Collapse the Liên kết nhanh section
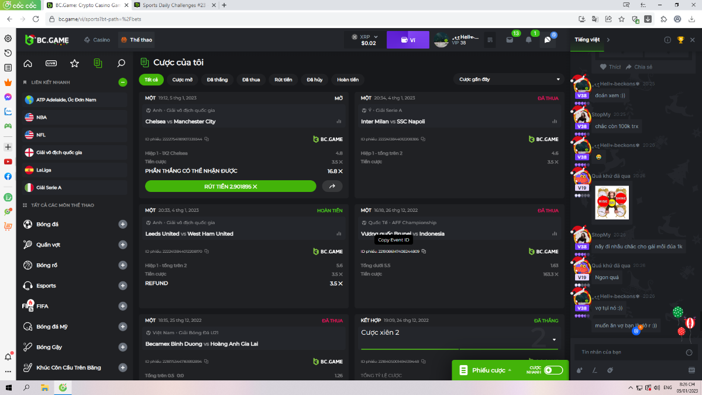 (123, 83)
